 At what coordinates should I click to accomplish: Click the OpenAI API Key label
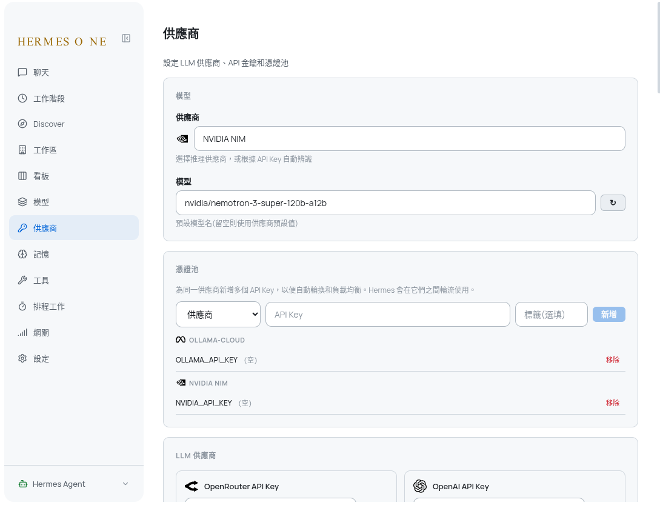tap(461, 487)
